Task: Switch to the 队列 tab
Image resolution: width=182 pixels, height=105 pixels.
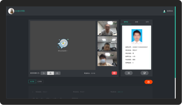Action: 147,22
